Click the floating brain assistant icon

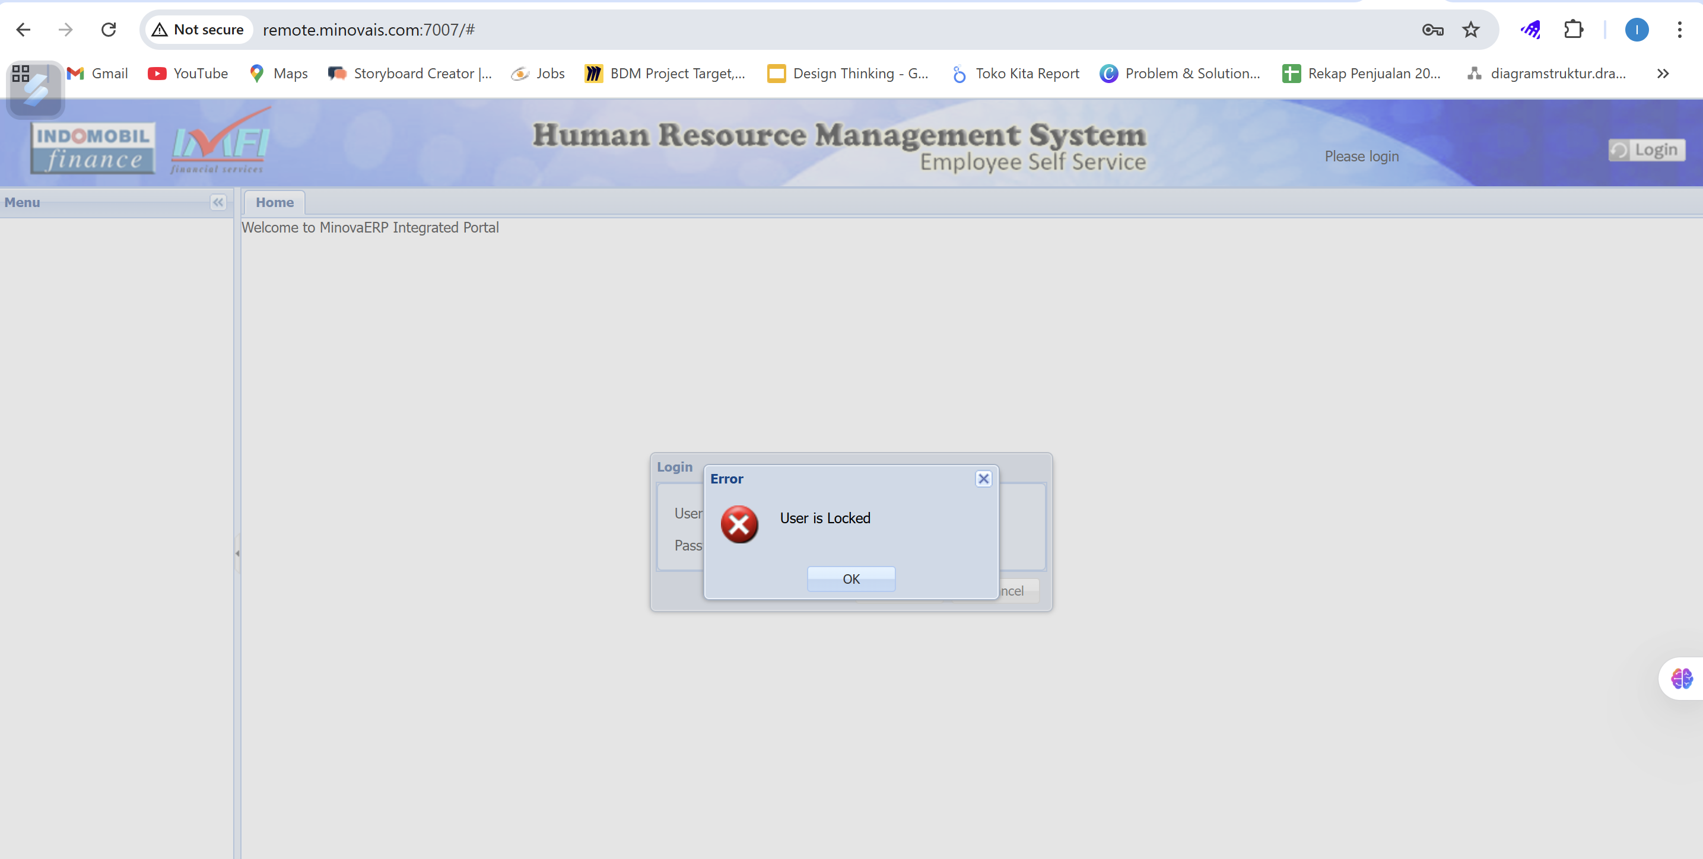(1681, 679)
